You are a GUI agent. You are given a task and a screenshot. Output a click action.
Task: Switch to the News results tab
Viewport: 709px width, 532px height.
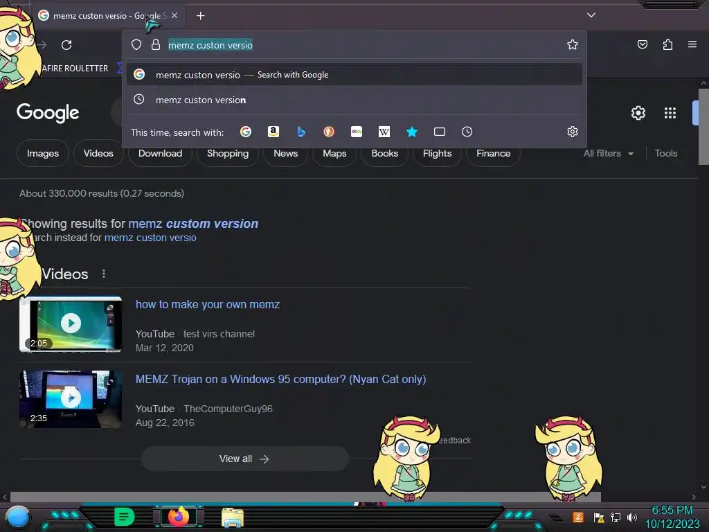[286, 153]
